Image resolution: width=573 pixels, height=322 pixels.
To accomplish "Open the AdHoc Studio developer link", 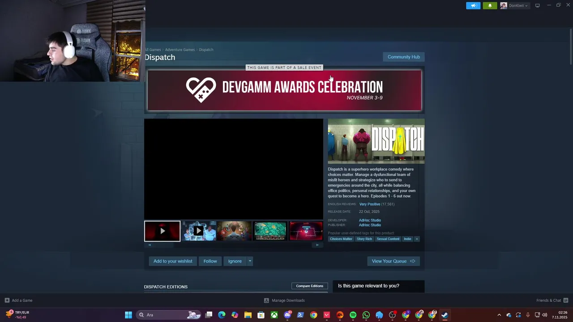I will 370,220.
